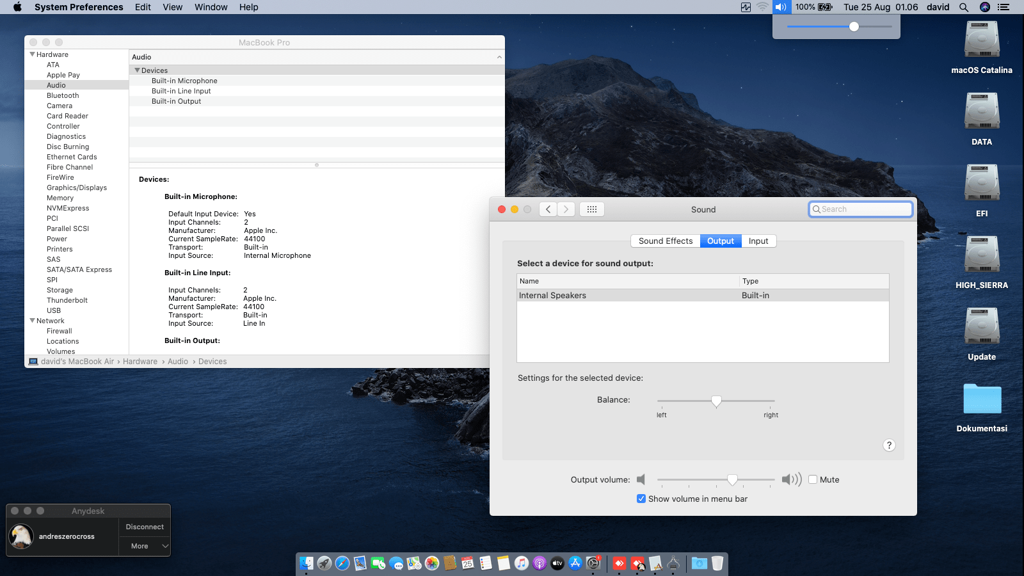Image resolution: width=1024 pixels, height=576 pixels.
Task: Show all preferences with the grid button
Action: [592, 209]
